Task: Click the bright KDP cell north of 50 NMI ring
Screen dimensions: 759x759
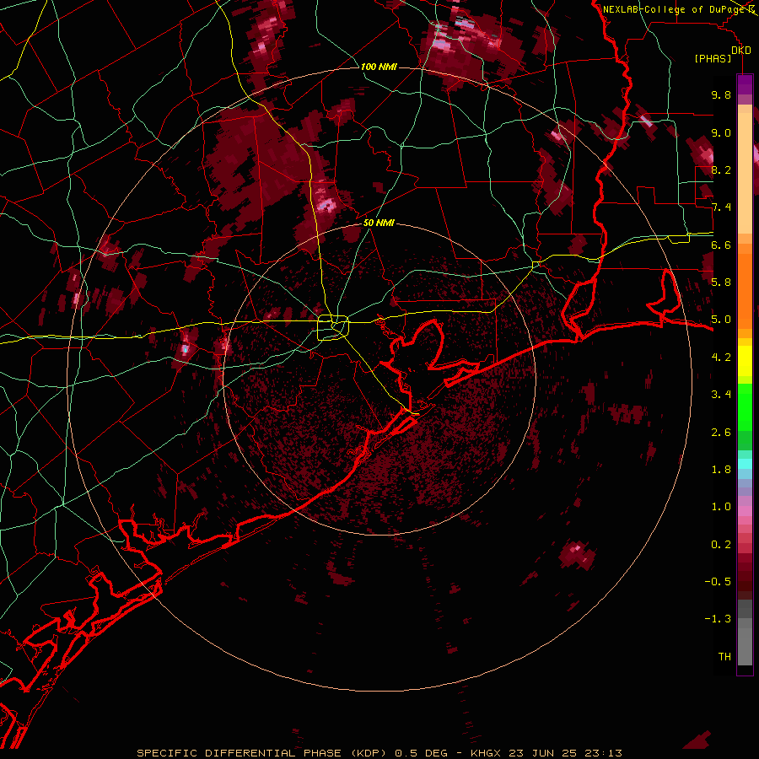Action: tap(325, 204)
